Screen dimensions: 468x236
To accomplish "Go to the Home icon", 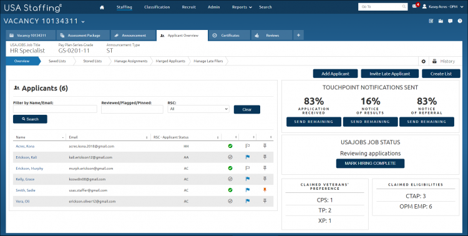I will pos(102,7).
